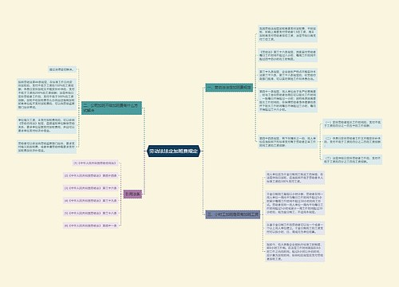Select the 第四十一条规定 note under branch 一
Image resolution: width=399 pixels, height=287 pixels.
point(287,100)
